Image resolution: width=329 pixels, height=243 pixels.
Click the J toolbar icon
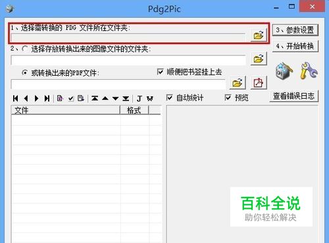[x=139, y=98]
